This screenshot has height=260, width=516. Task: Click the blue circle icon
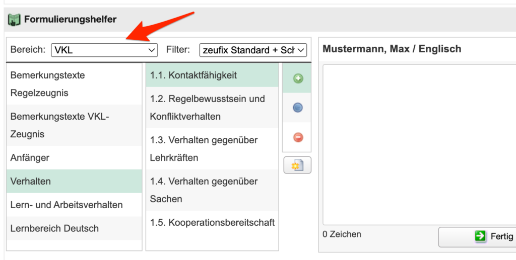[298, 108]
